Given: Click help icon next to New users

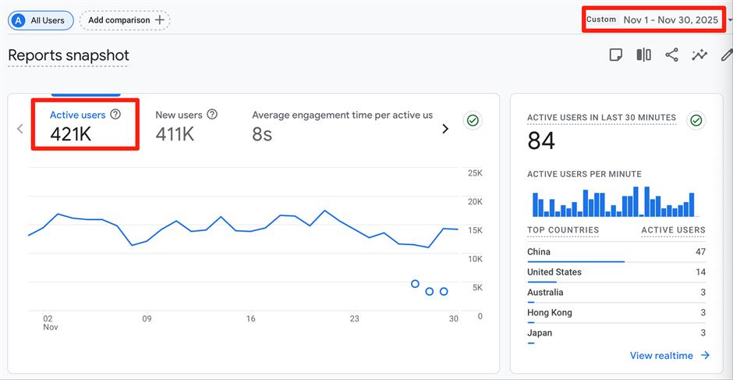Looking at the screenshot, I should click(212, 115).
